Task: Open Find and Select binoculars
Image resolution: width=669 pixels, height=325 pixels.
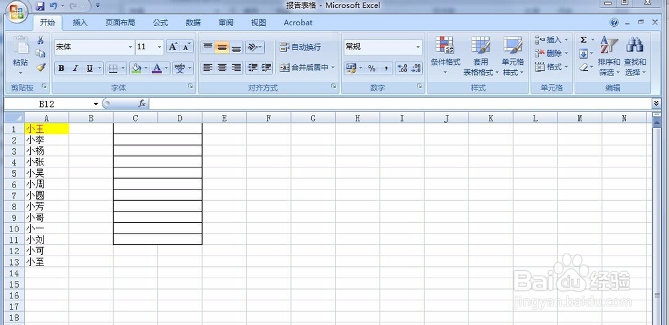Action: click(x=635, y=55)
